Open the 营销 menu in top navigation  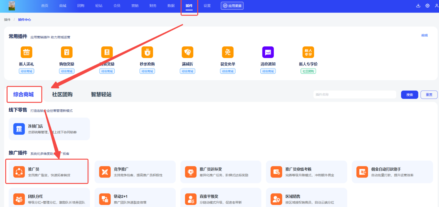[135, 6]
